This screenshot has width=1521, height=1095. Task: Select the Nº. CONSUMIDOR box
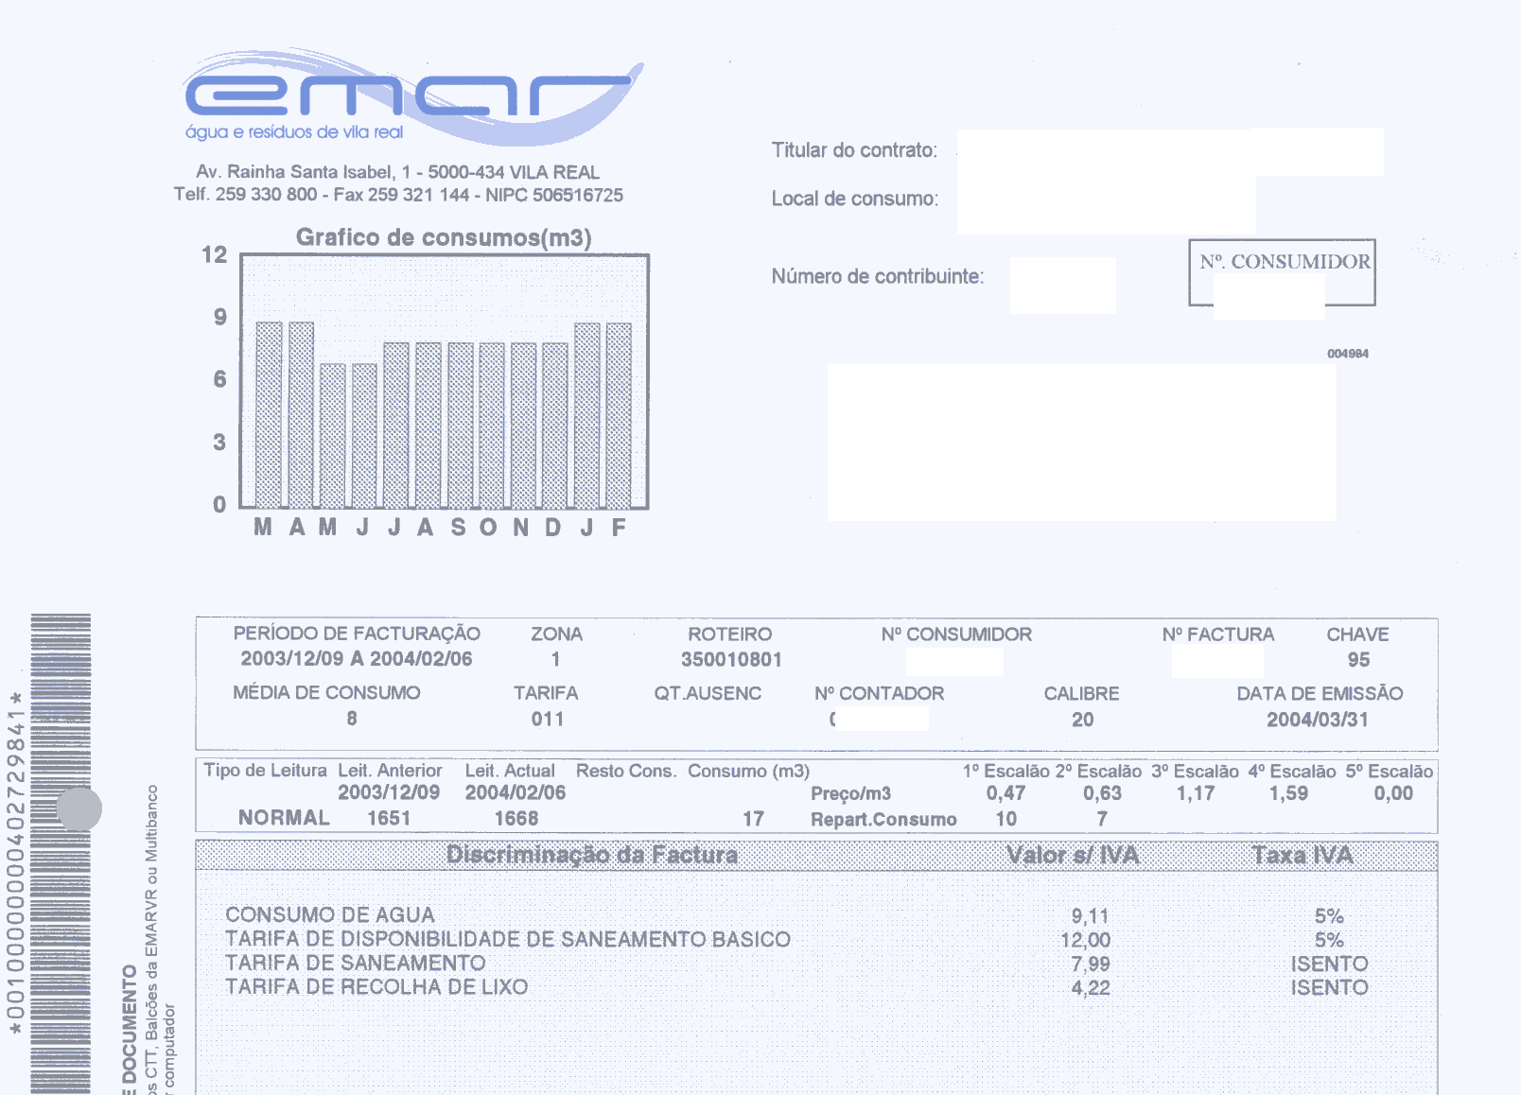point(1282,272)
